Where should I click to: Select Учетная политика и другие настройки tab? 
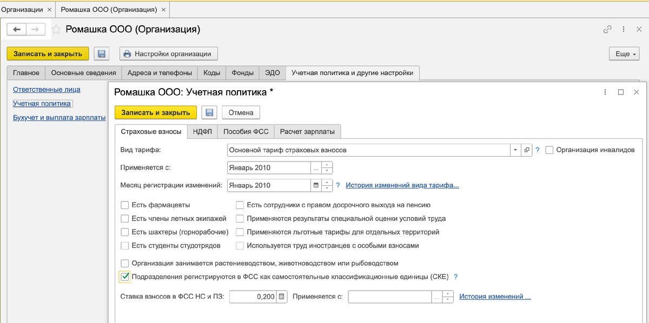tap(352, 73)
